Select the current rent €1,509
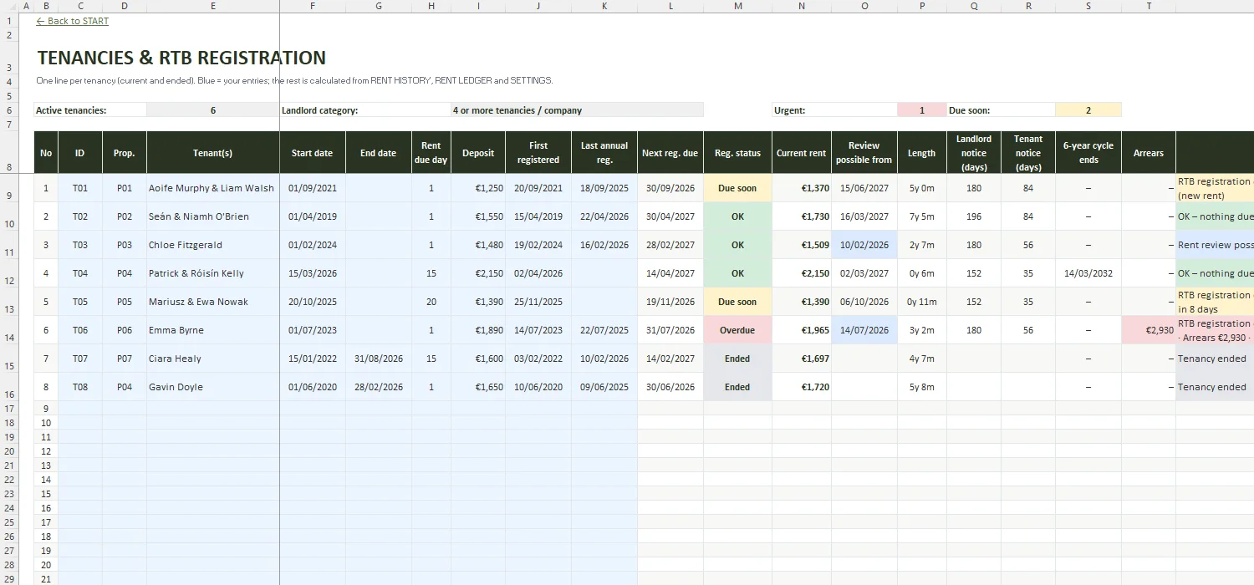Viewport: 1254px width, 585px height. [x=801, y=245]
